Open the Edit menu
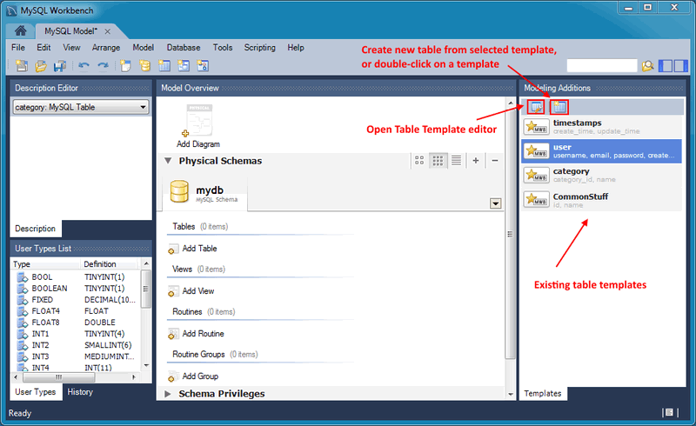 (43, 48)
